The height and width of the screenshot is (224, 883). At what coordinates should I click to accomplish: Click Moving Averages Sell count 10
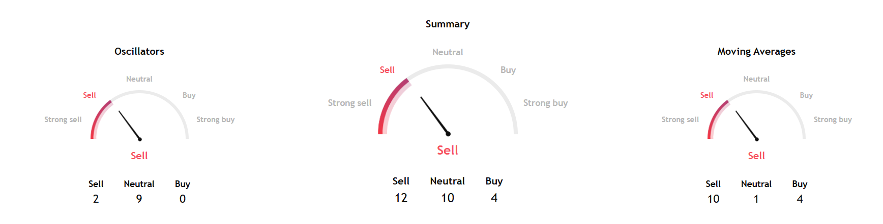tap(714, 199)
